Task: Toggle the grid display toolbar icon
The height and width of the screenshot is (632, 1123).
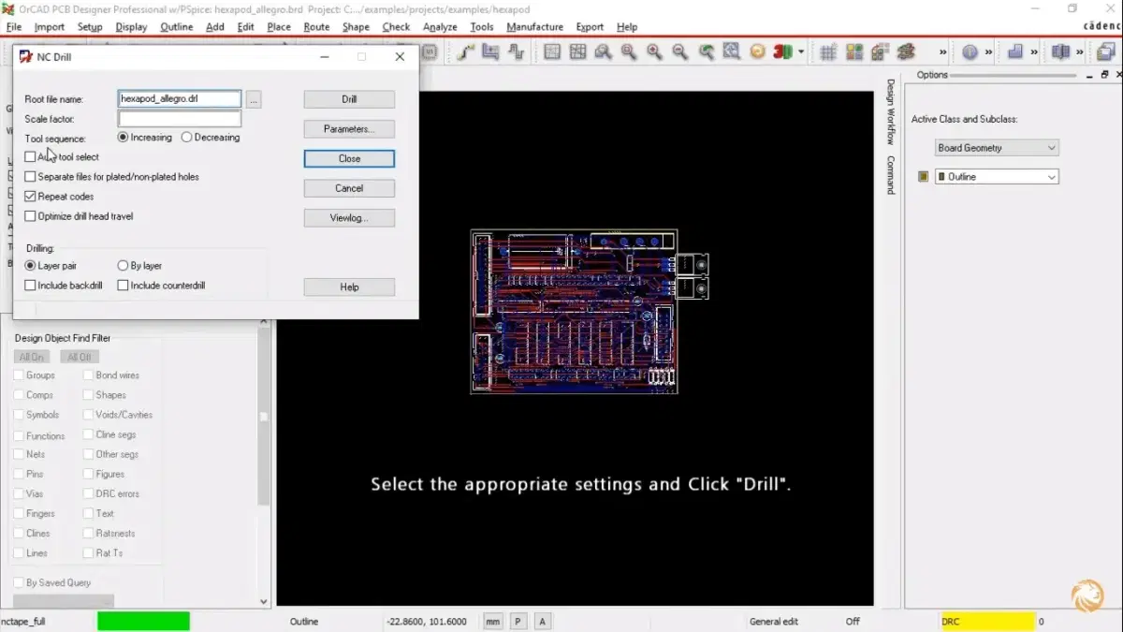Action: (x=828, y=52)
